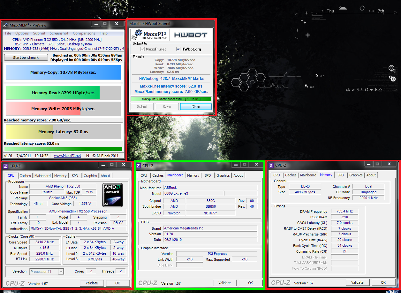Image resolution: width=401 pixels, height=293 pixels.
Task: Click the MaxxMEM gear icon in title bar
Action: click(5, 25)
